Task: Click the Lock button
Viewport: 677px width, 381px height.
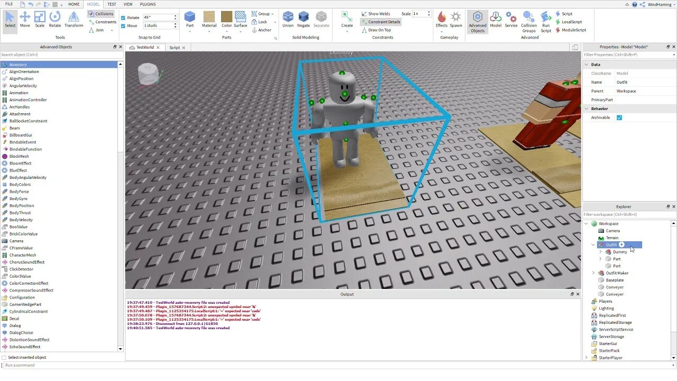Action: click(x=259, y=22)
